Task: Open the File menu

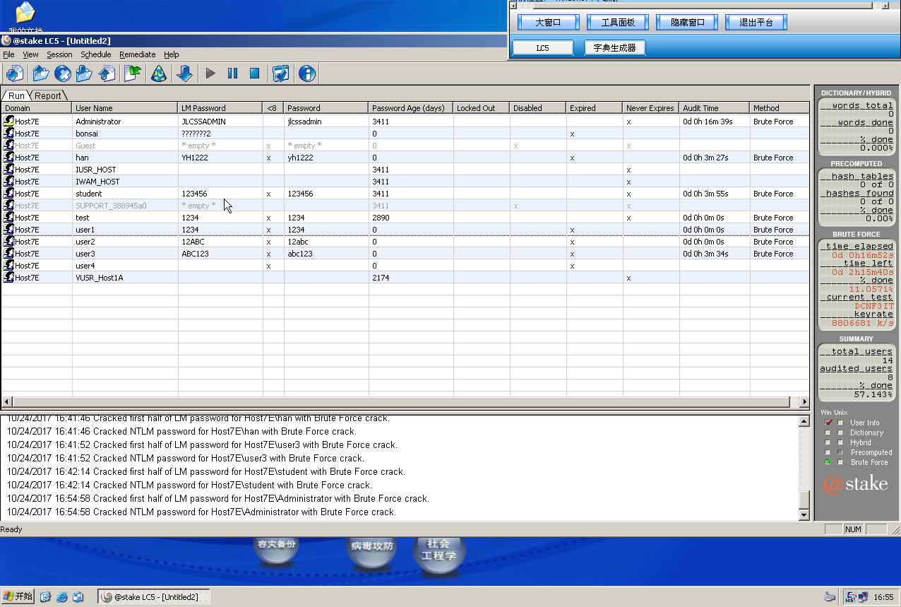Action: [x=8, y=54]
